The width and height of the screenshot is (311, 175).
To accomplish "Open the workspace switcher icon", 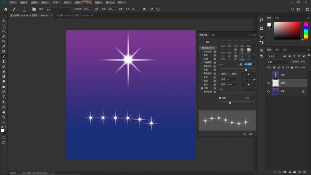I will (298, 9).
